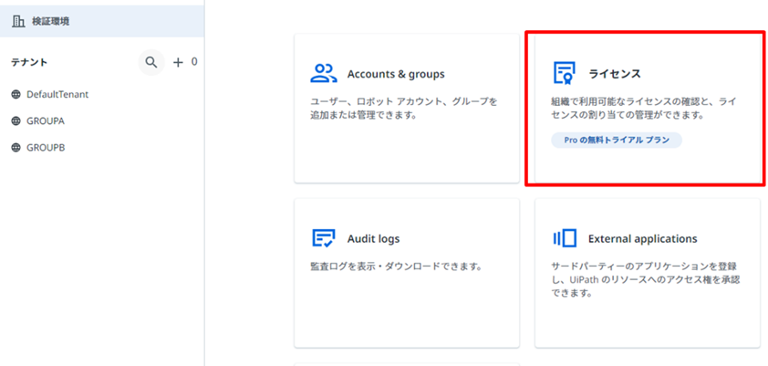Add a new tenant with plus icon
The image size is (768, 366).
point(178,62)
